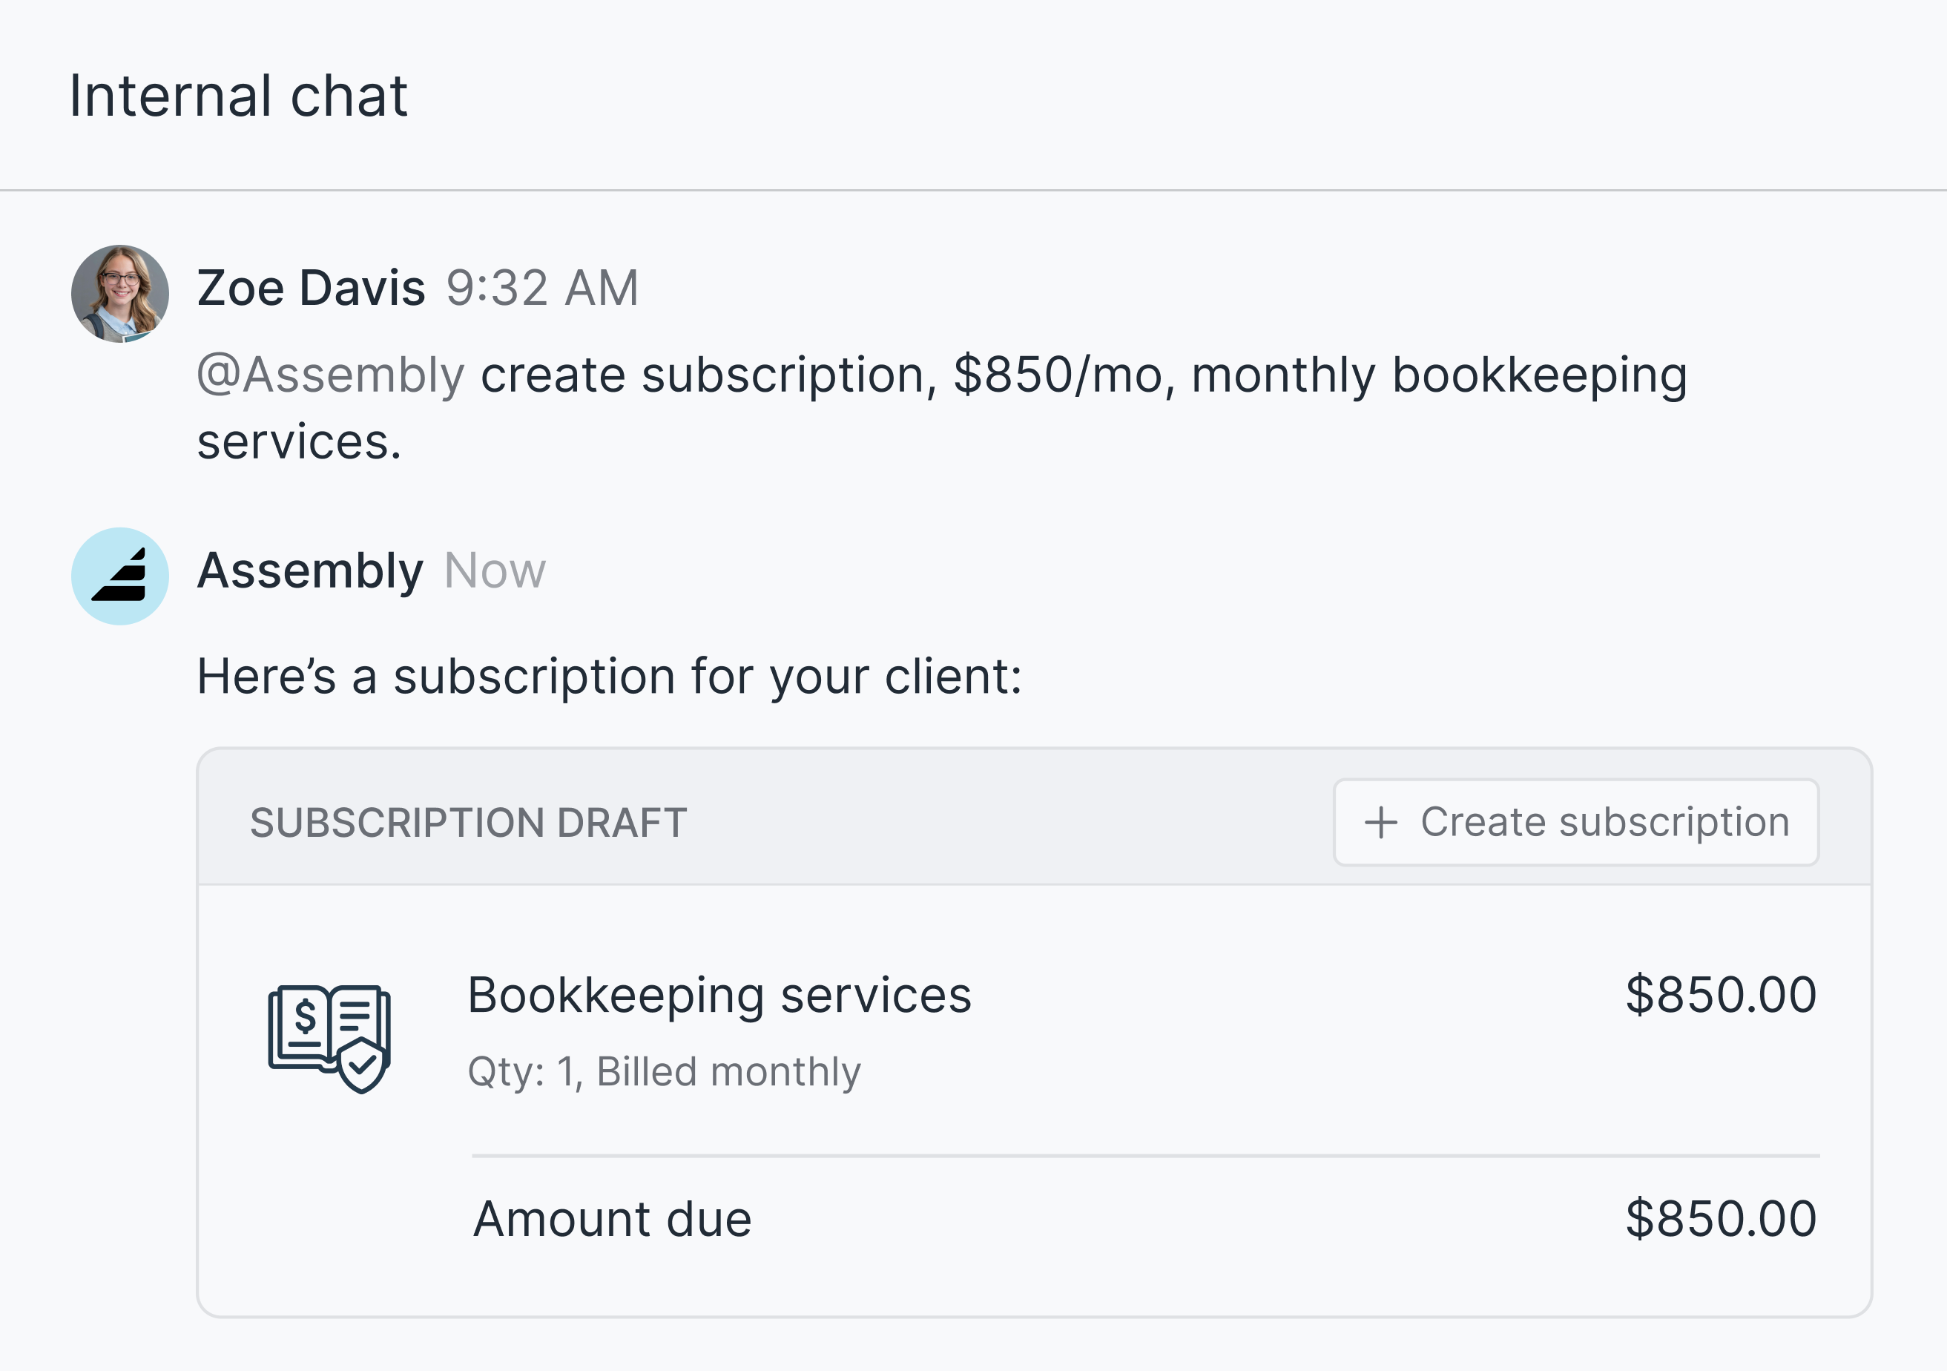1947x1371 pixels.
Task: Click the Assembly sender name
Action: (x=309, y=570)
